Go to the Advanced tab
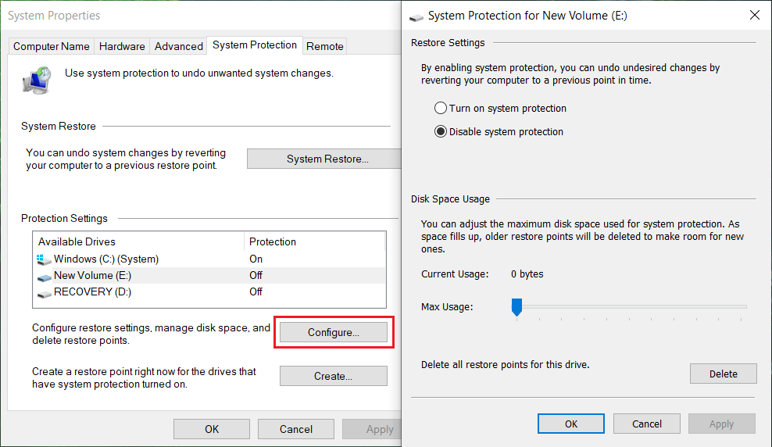Image resolution: width=772 pixels, height=447 pixels. [178, 46]
